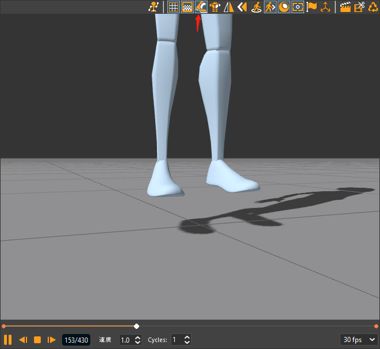Step forward one frame
Viewport: 380px width, 349px height.
pyautogui.click(x=51, y=340)
